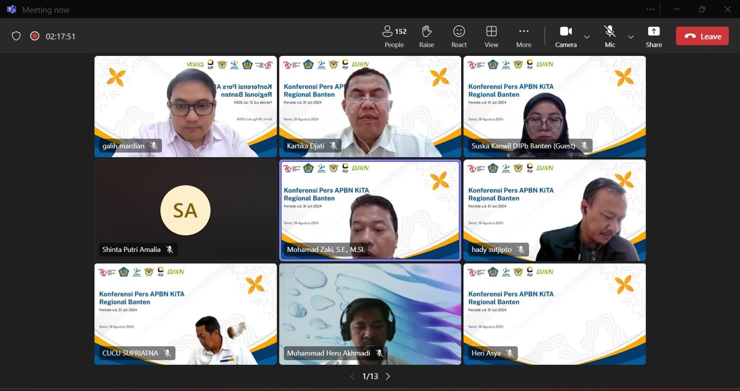Go to previous page of participants
Image resolution: width=740 pixels, height=391 pixels.
(352, 376)
